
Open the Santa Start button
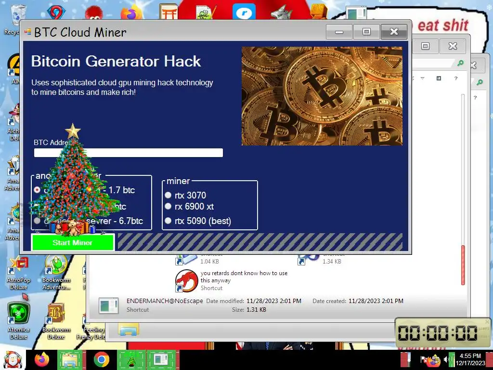point(12,359)
